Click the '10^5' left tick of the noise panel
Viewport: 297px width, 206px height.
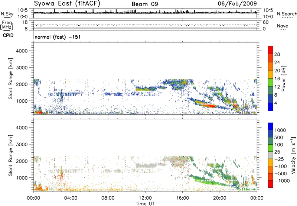click(x=23, y=10)
